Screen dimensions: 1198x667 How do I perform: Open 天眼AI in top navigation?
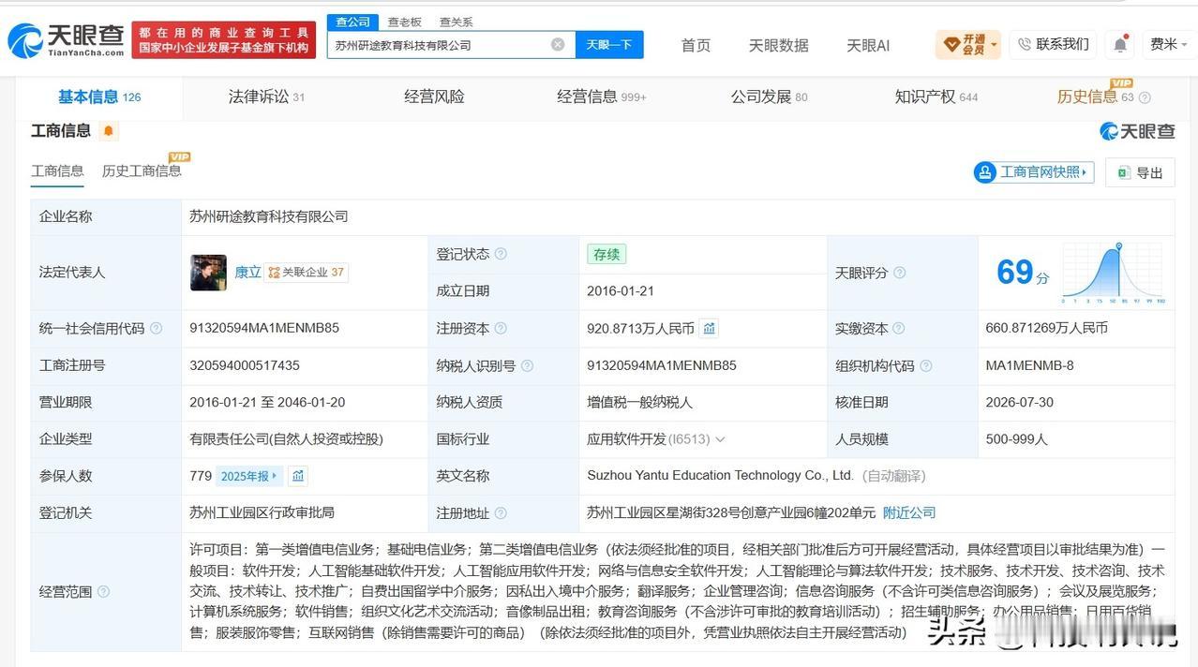pyautogui.click(x=868, y=45)
